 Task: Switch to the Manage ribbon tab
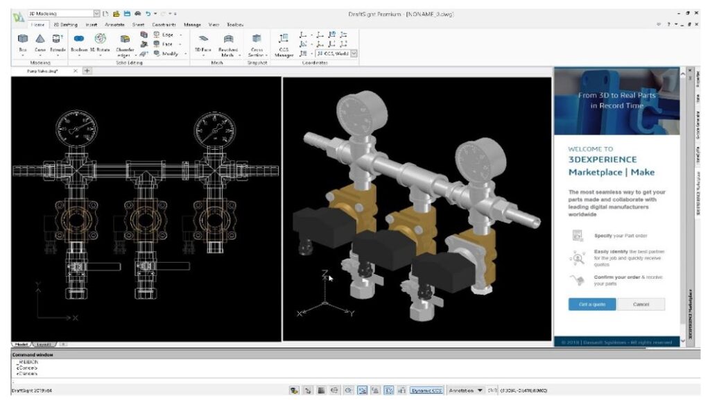coord(192,24)
